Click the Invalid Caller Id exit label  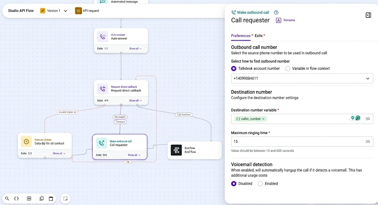pyautogui.click(x=67, y=112)
